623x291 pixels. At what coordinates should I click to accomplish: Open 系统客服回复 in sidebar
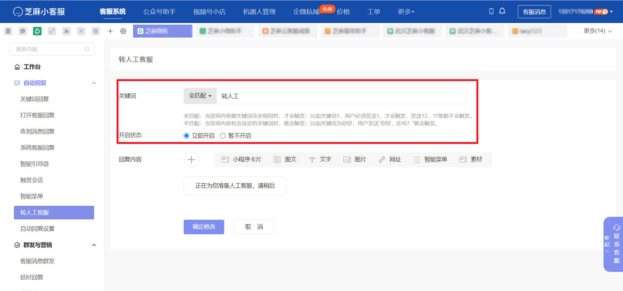pos(37,148)
